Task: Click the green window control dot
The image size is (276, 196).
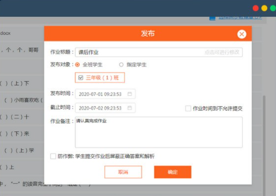Action: coord(273,8)
